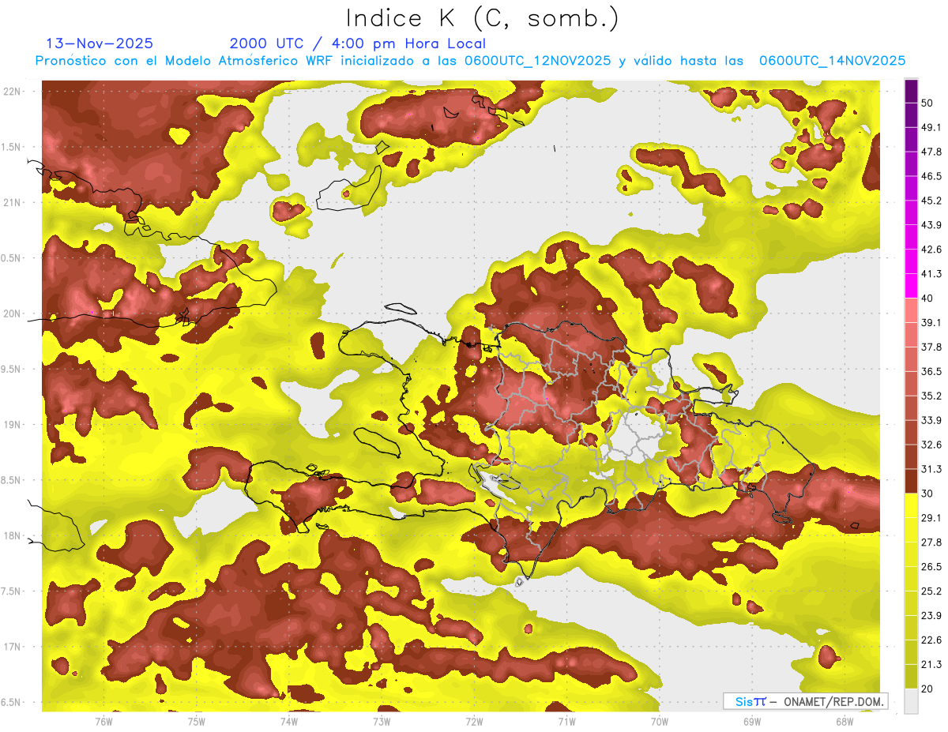The image size is (948, 732).
Task: Click the 8.5N latitude axis label
Action: click(11, 480)
